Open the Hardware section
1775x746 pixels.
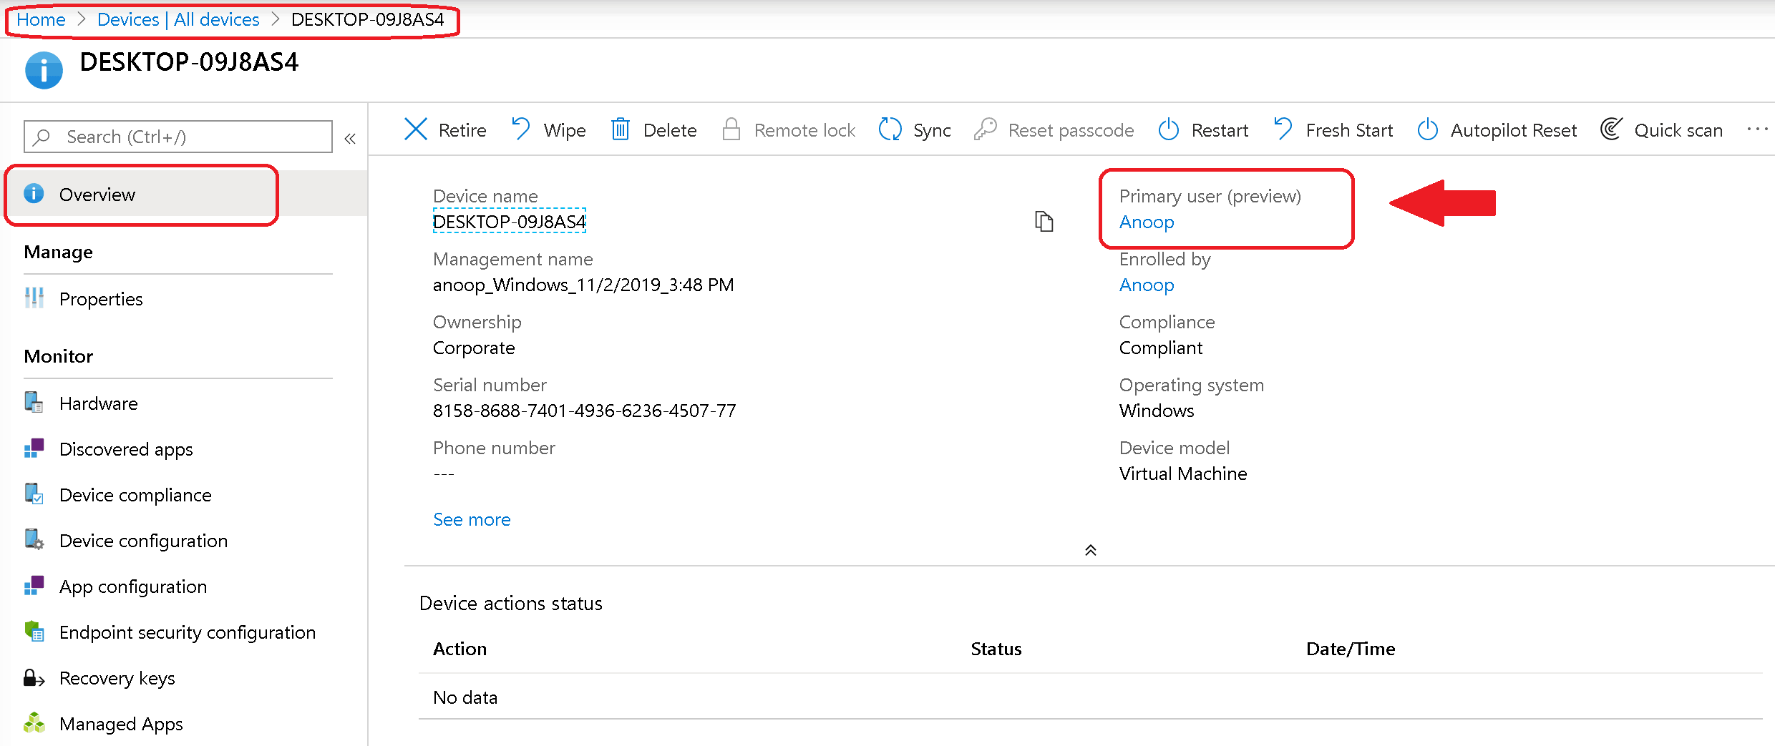(98, 403)
